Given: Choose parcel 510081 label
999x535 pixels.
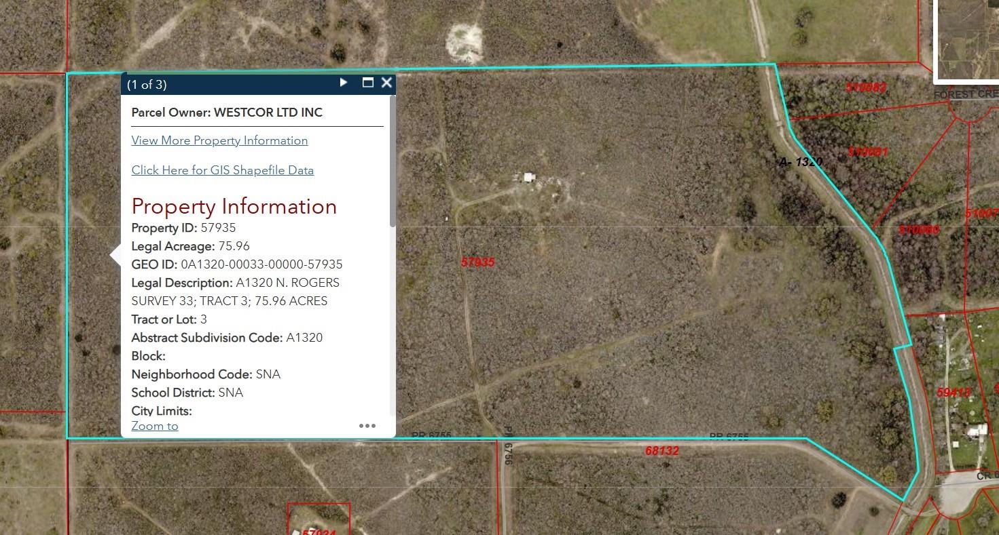Looking at the screenshot, I should click(867, 153).
